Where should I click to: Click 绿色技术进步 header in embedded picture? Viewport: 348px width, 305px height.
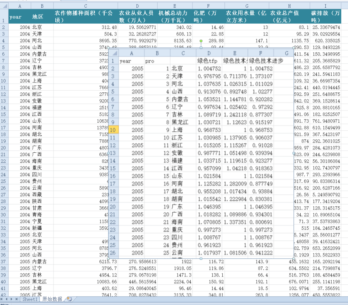[266, 61]
